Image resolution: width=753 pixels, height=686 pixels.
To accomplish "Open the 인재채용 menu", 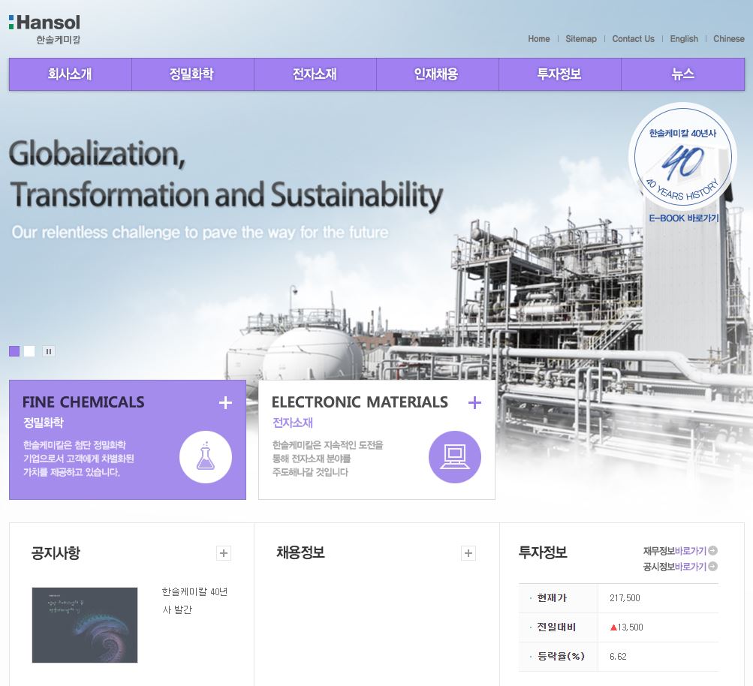I will tap(438, 74).
